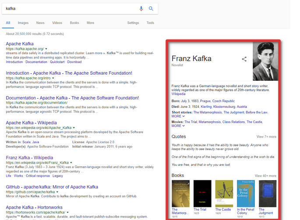Open GitHub apache/kafka mirror result
Viewport: 300px width, 220px height.
point(52,187)
